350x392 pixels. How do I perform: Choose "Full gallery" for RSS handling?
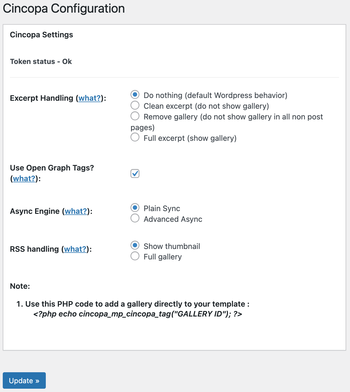tap(135, 256)
